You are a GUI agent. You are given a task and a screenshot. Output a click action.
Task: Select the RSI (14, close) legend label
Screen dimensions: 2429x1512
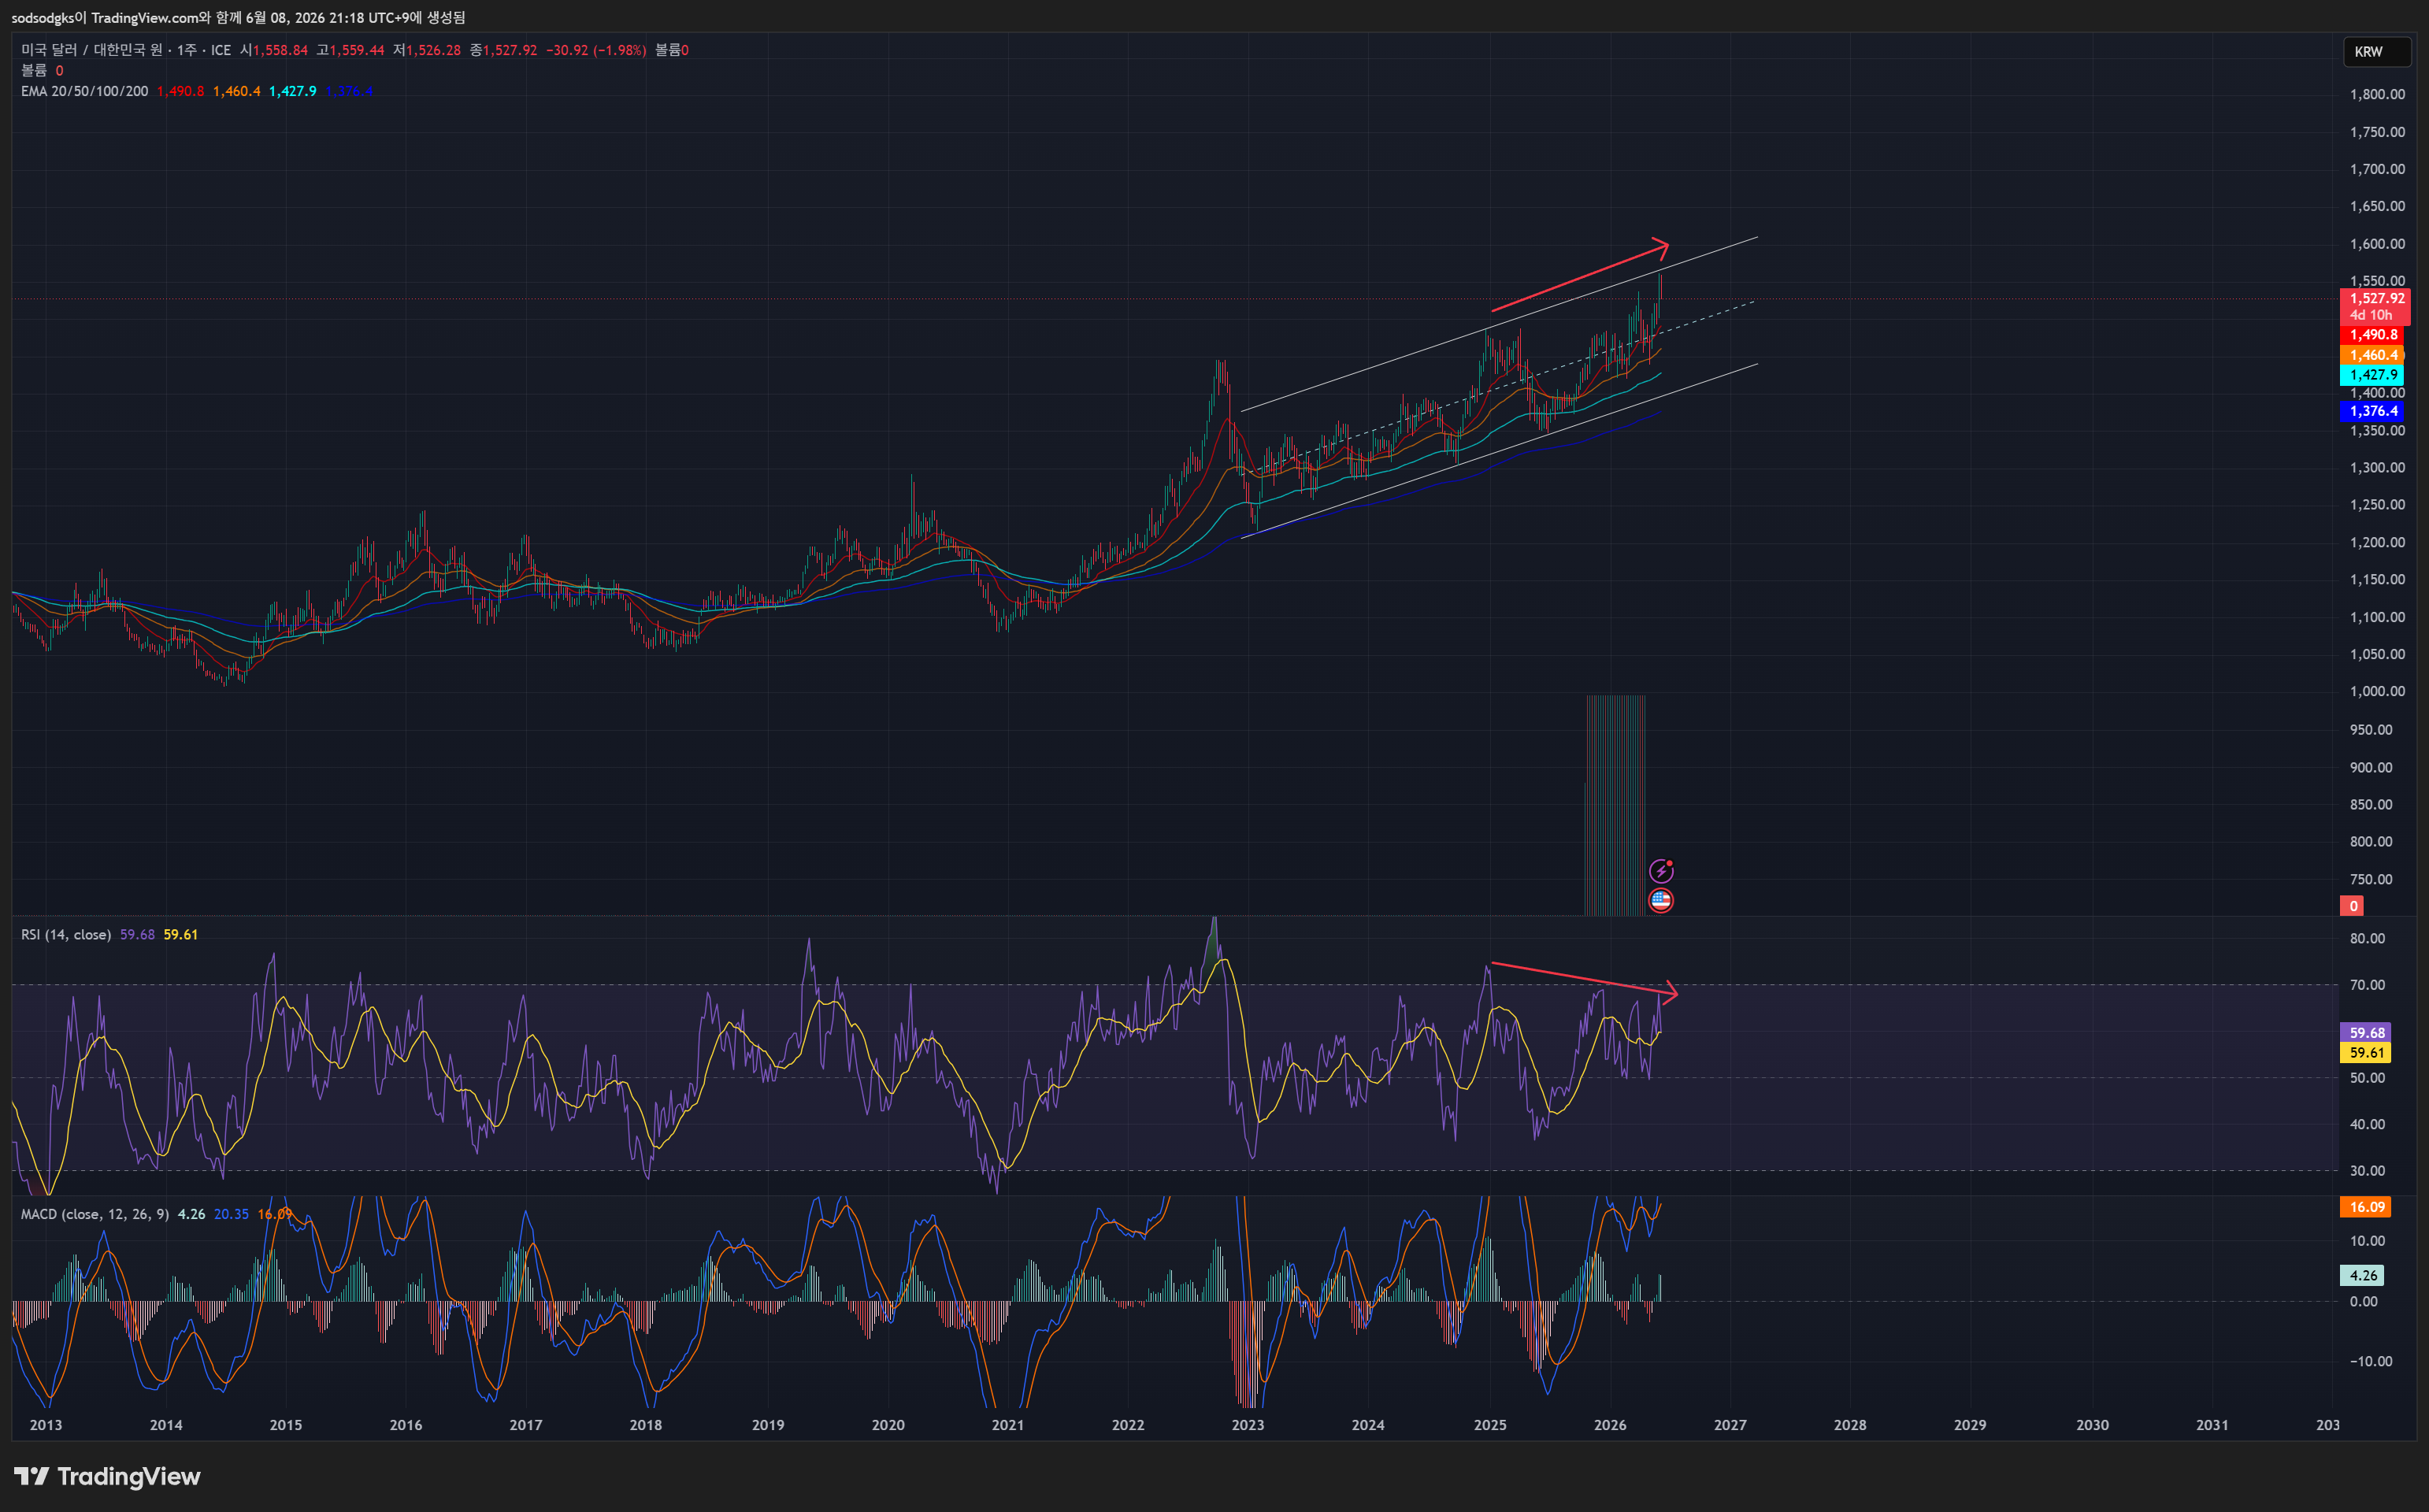click(66, 934)
